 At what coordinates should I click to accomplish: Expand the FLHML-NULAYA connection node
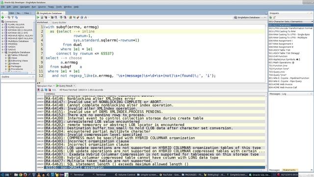point(3,25)
